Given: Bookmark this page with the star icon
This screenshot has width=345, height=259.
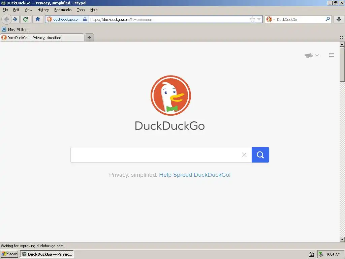Looking at the screenshot, I should pyautogui.click(x=252, y=19).
